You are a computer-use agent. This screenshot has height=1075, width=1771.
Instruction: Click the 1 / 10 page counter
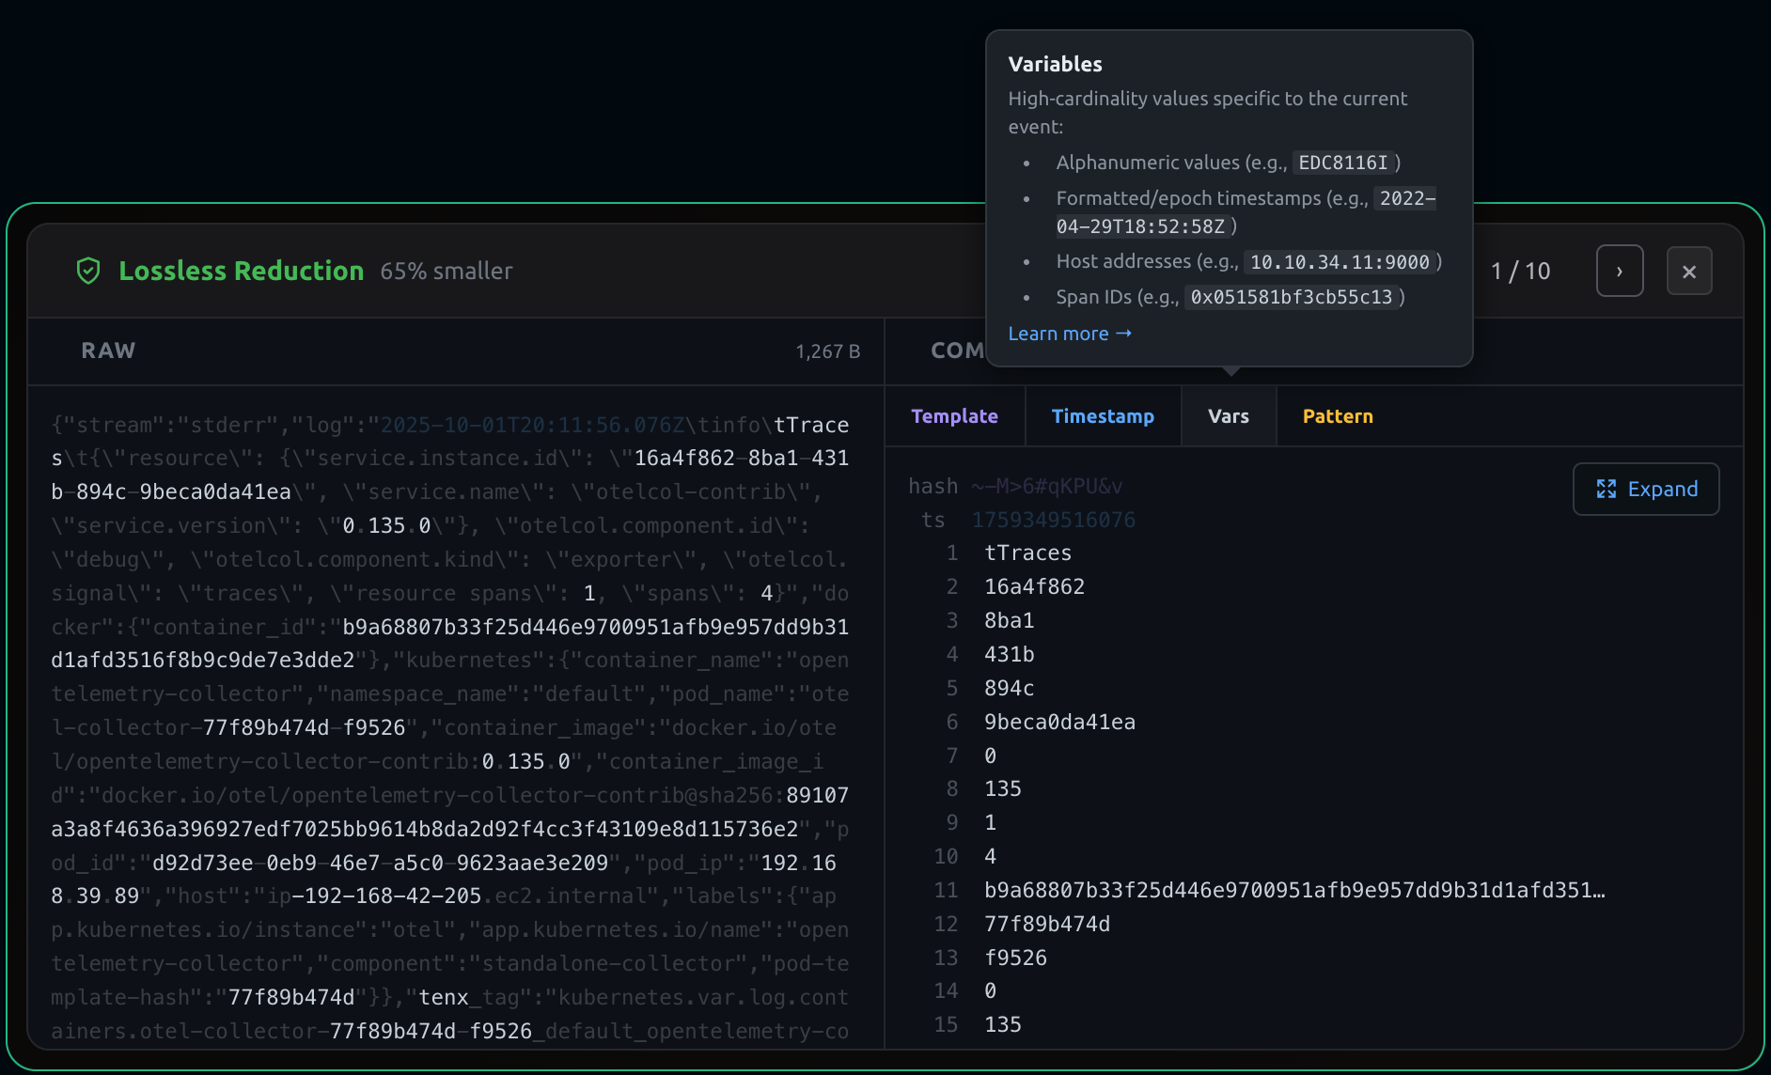[x=1520, y=272]
